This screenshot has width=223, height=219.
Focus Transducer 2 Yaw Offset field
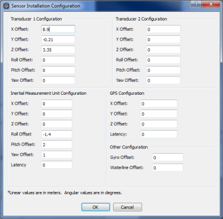pyautogui.click(x=164, y=80)
